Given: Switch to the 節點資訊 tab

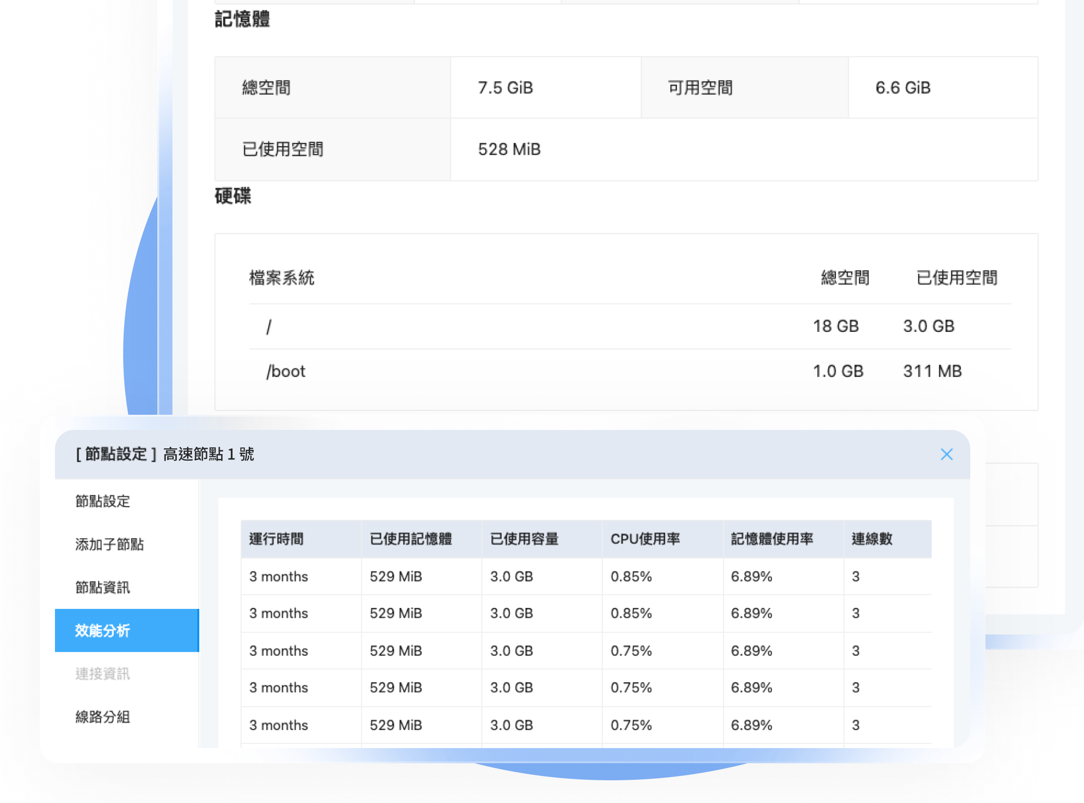Looking at the screenshot, I should 103,588.
